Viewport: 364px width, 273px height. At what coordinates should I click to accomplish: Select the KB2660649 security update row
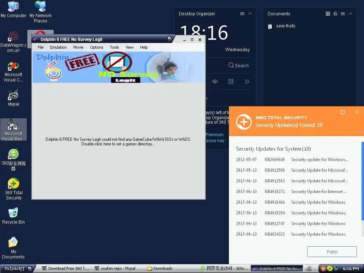pyautogui.click(x=292, y=160)
